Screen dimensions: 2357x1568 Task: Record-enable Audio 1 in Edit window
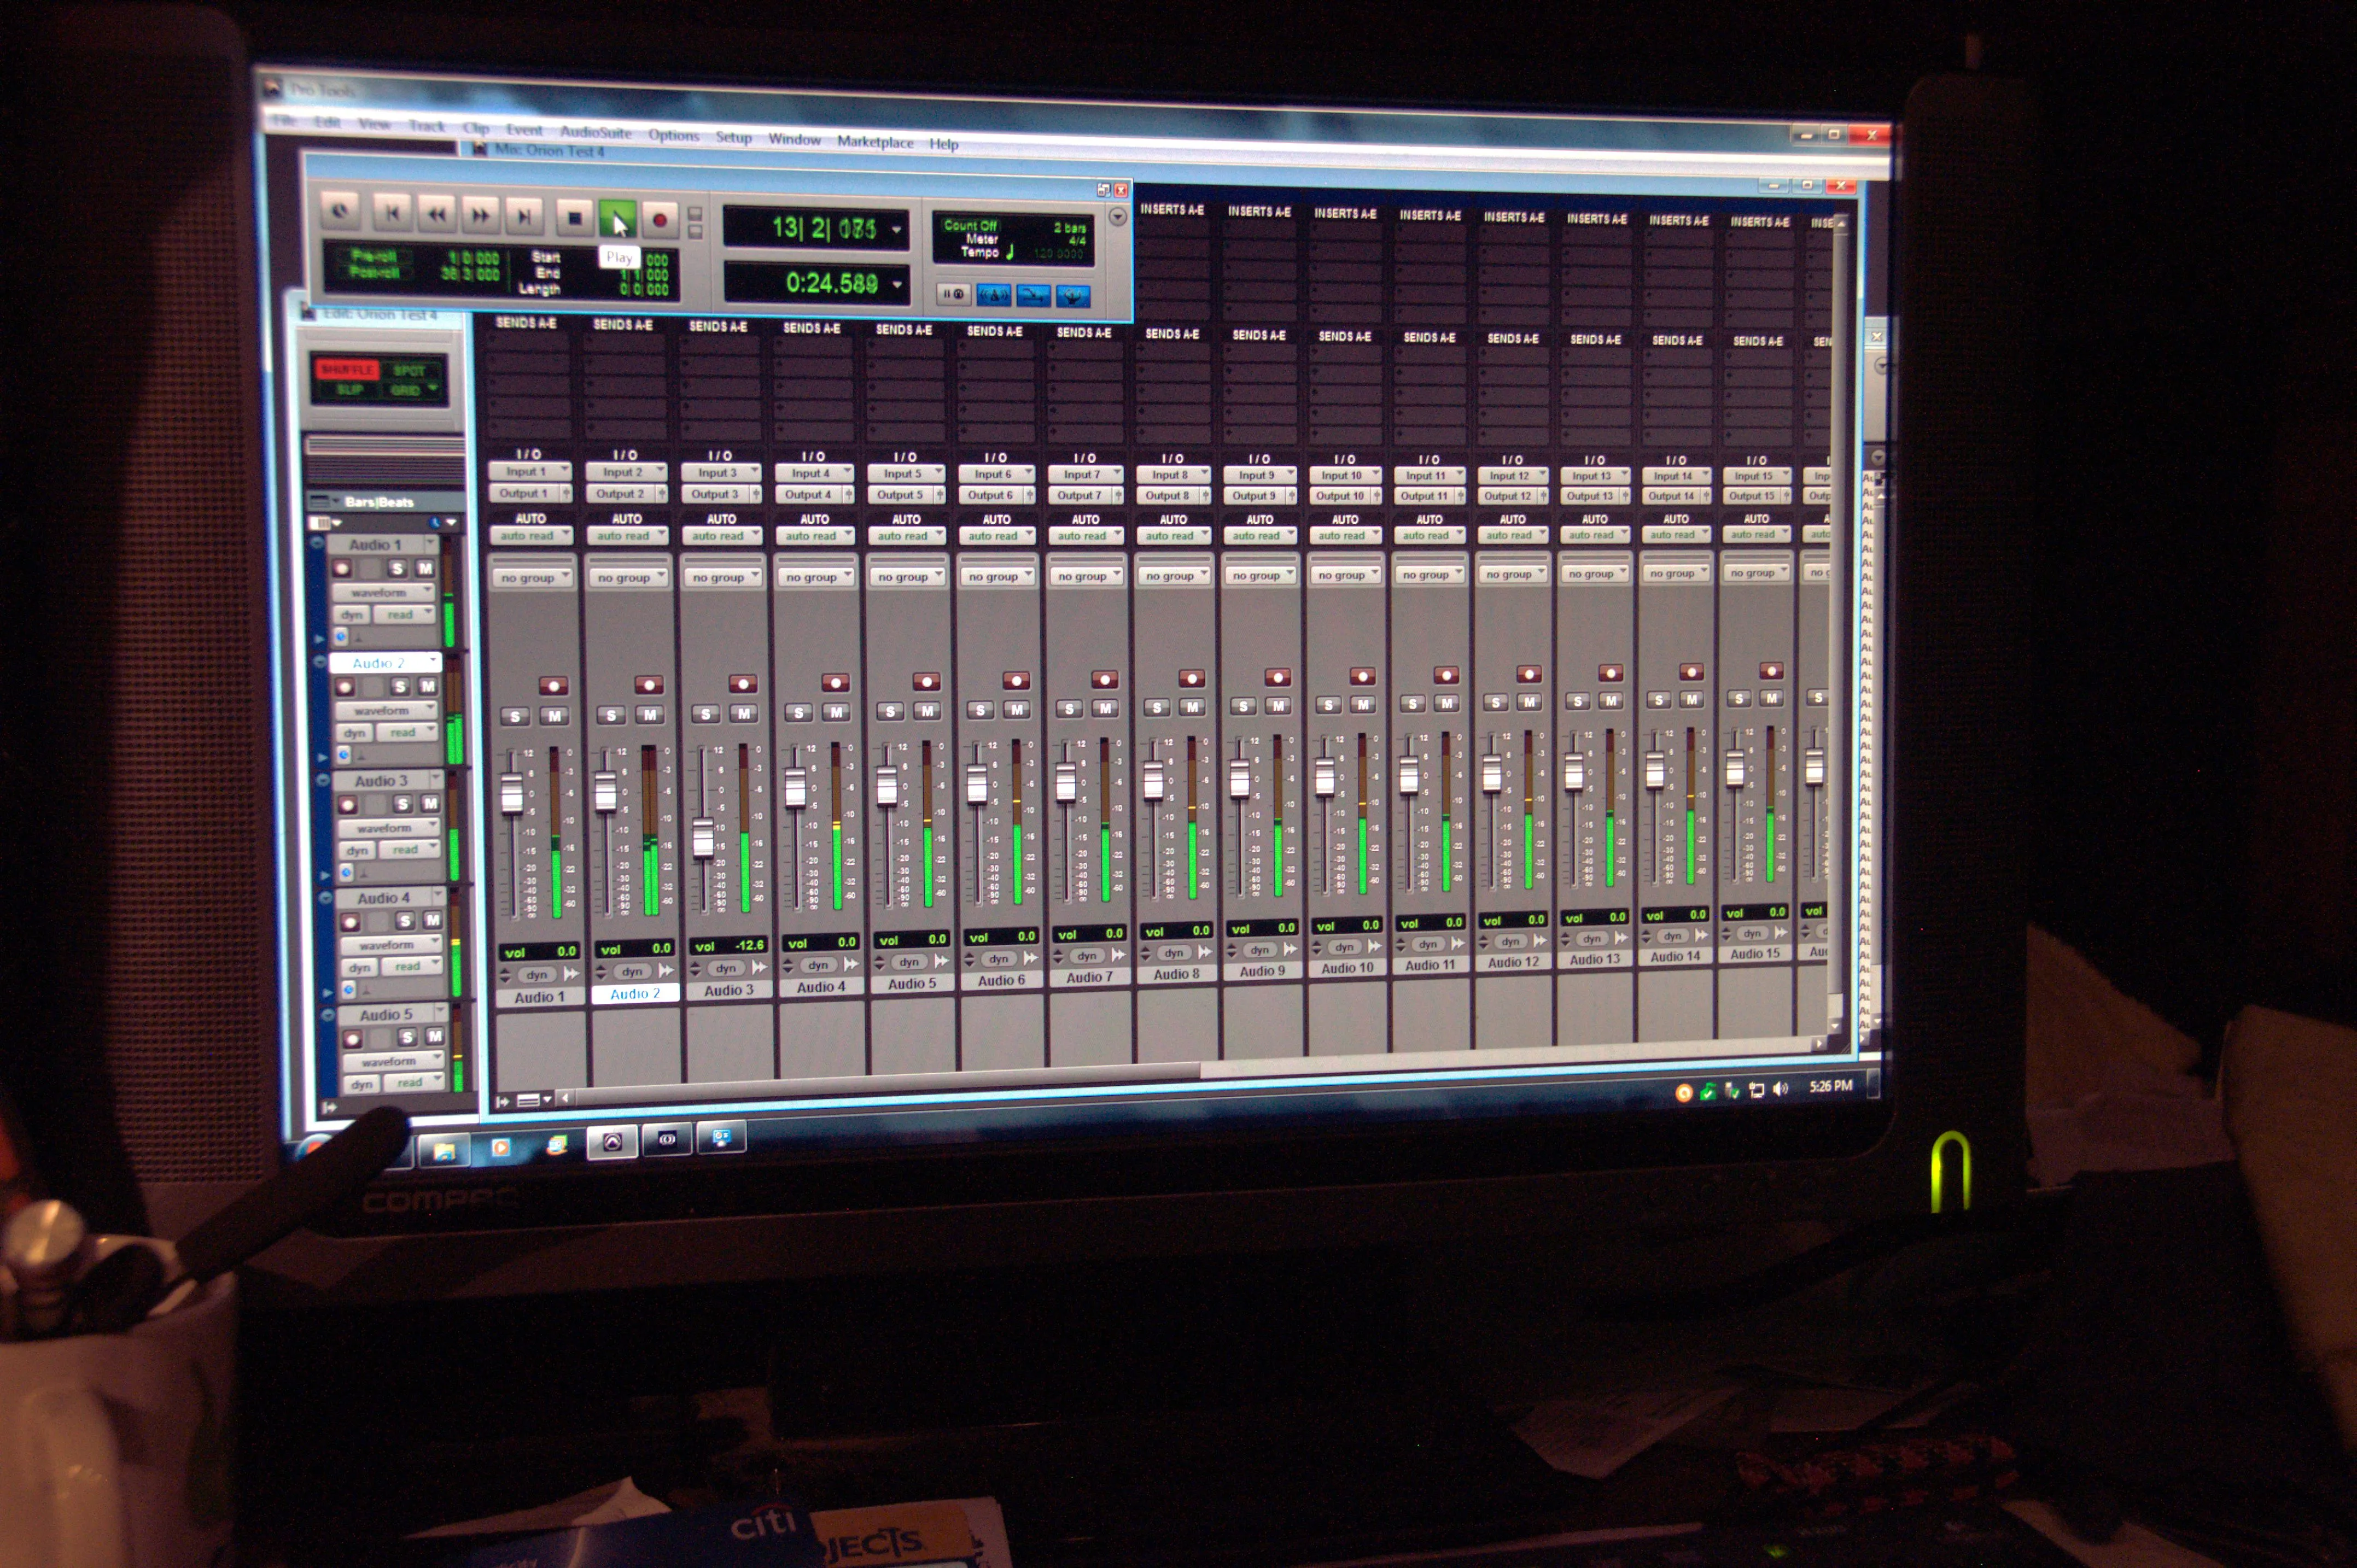(x=342, y=568)
